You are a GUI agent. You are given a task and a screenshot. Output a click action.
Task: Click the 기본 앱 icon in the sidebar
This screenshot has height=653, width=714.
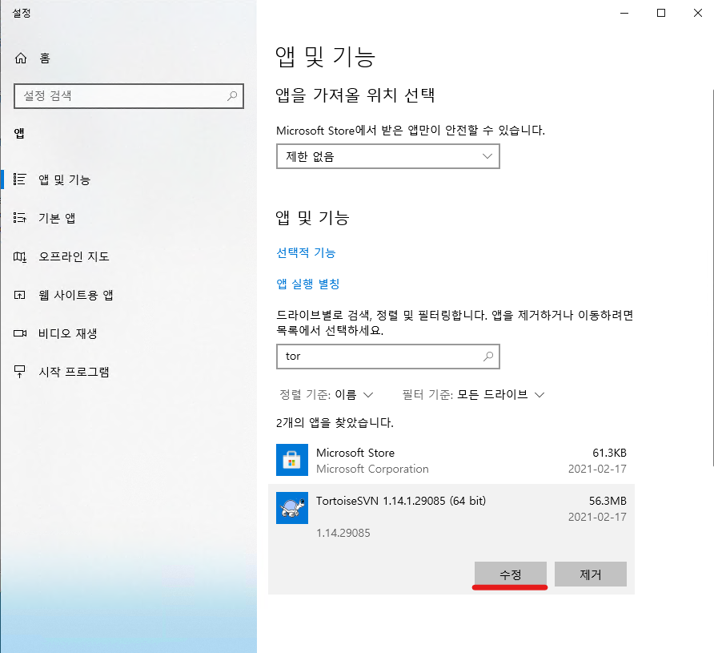[x=19, y=218]
